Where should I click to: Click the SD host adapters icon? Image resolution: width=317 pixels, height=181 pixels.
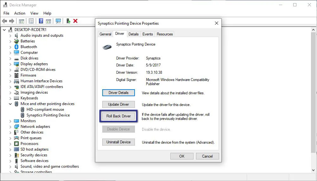16,149
